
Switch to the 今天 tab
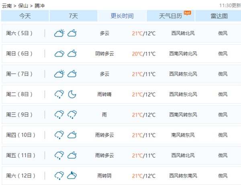tap(25, 16)
